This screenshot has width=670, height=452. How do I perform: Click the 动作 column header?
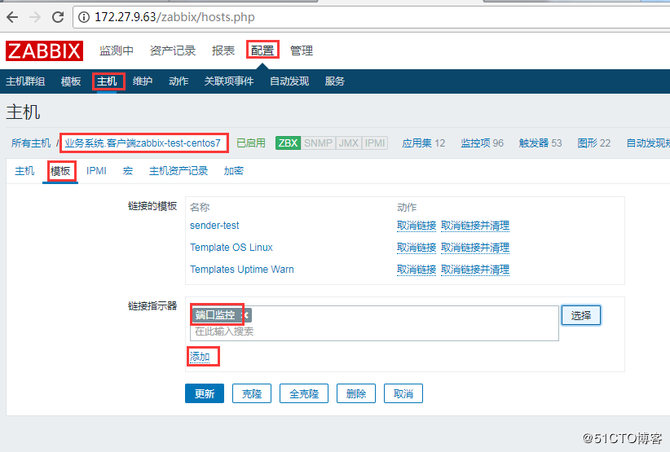[x=407, y=208]
